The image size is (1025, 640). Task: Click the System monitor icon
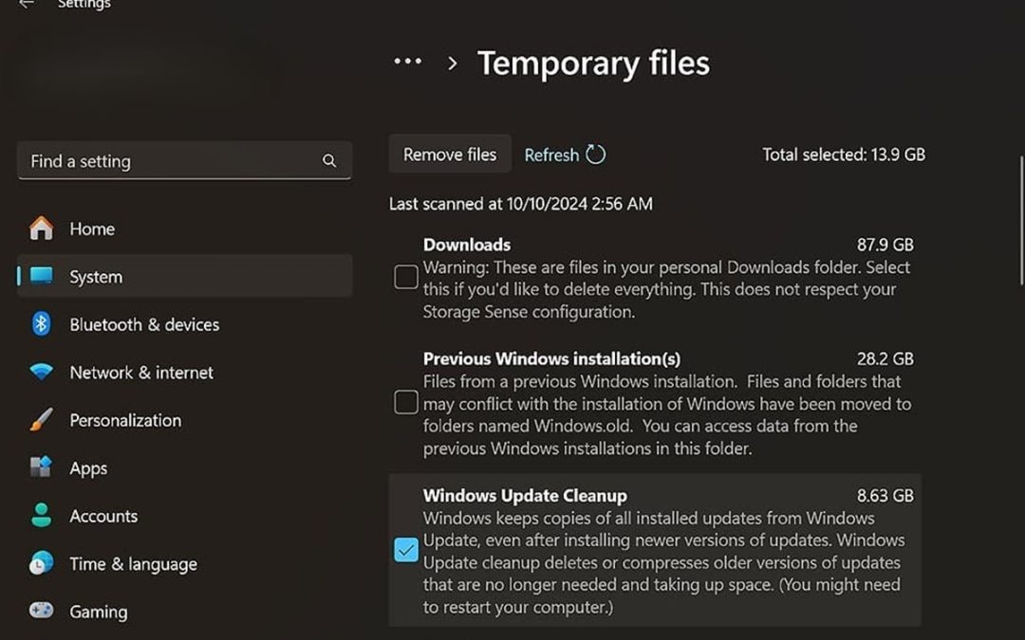(41, 277)
